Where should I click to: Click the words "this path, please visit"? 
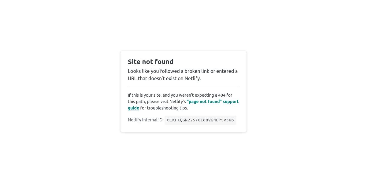(148, 102)
